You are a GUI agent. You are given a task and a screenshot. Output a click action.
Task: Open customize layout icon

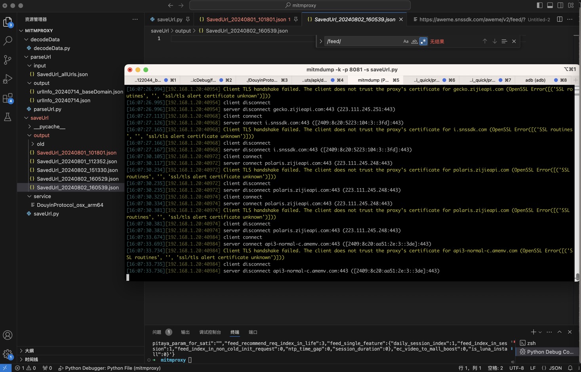click(x=571, y=5)
